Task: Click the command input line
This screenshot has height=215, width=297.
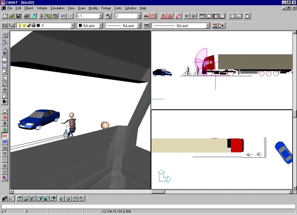Action: point(148,206)
